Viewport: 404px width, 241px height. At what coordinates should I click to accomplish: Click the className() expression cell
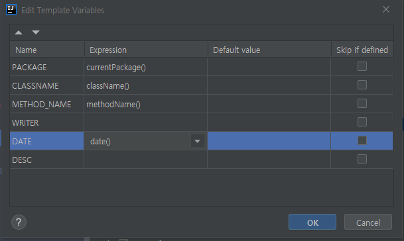click(x=145, y=85)
